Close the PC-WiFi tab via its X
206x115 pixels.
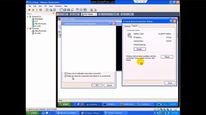[133, 14]
